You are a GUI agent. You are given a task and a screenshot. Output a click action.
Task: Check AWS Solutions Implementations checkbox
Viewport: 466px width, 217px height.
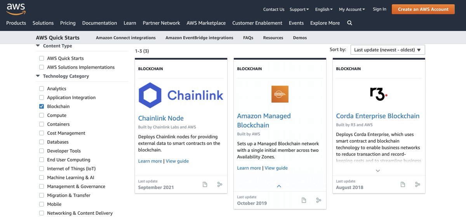tap(42, 67)
